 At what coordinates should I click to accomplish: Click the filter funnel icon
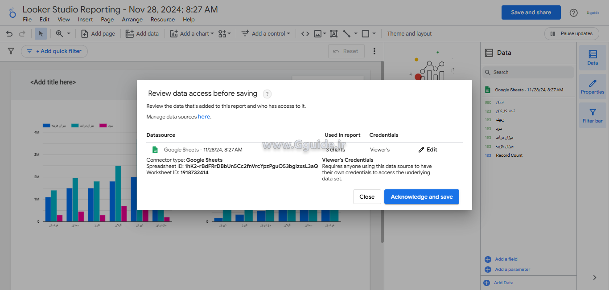click(11, 51)
